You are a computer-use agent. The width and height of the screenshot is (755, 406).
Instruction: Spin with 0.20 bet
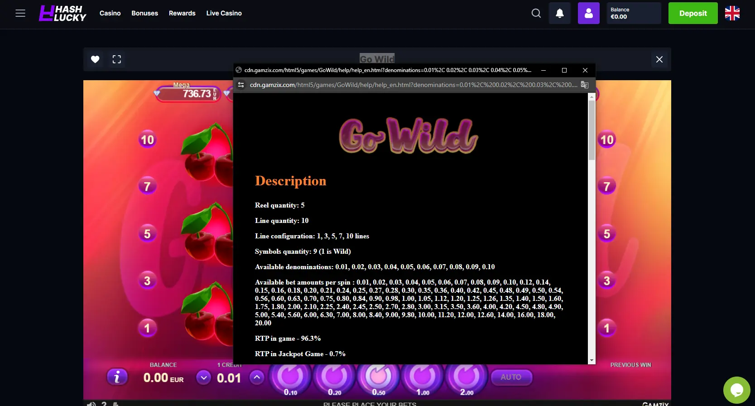334,378
